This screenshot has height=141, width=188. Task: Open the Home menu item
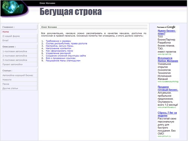coord(19,32)
